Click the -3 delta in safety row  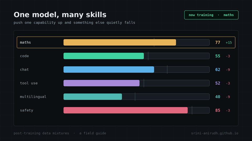point(228,110)
